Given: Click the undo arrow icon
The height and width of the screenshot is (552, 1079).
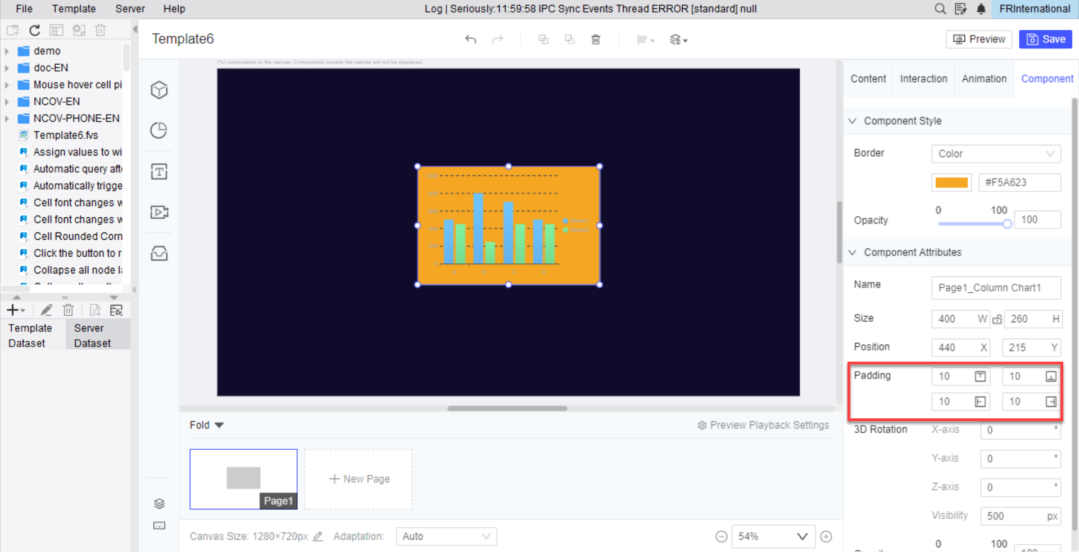Looking at the screenshot, I should click(471, 39).
